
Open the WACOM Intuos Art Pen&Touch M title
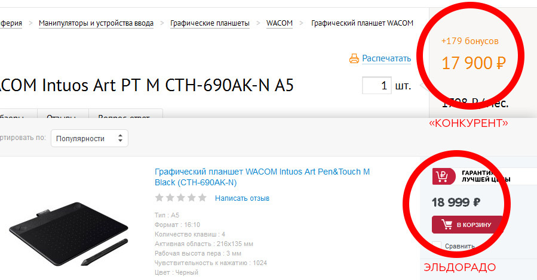pos(262,177)
